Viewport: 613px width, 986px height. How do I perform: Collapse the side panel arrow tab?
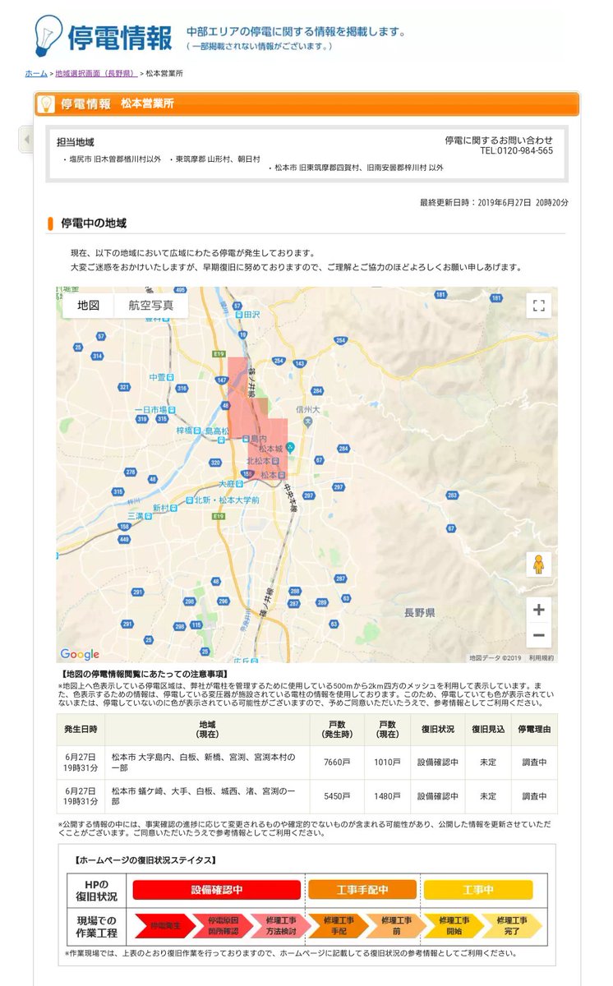[x=26, y=140]
